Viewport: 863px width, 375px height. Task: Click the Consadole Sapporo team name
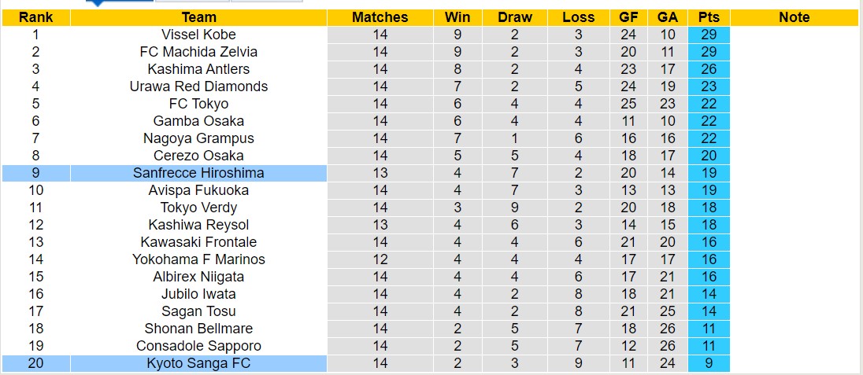(x=198, y=346)
